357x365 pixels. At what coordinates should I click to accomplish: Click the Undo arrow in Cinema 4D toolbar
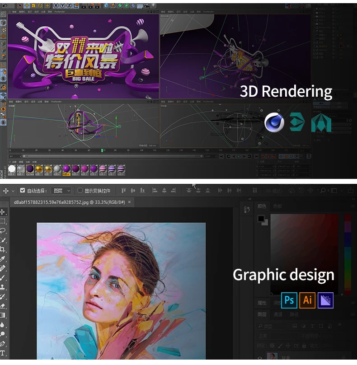click(x=5, y=5)
